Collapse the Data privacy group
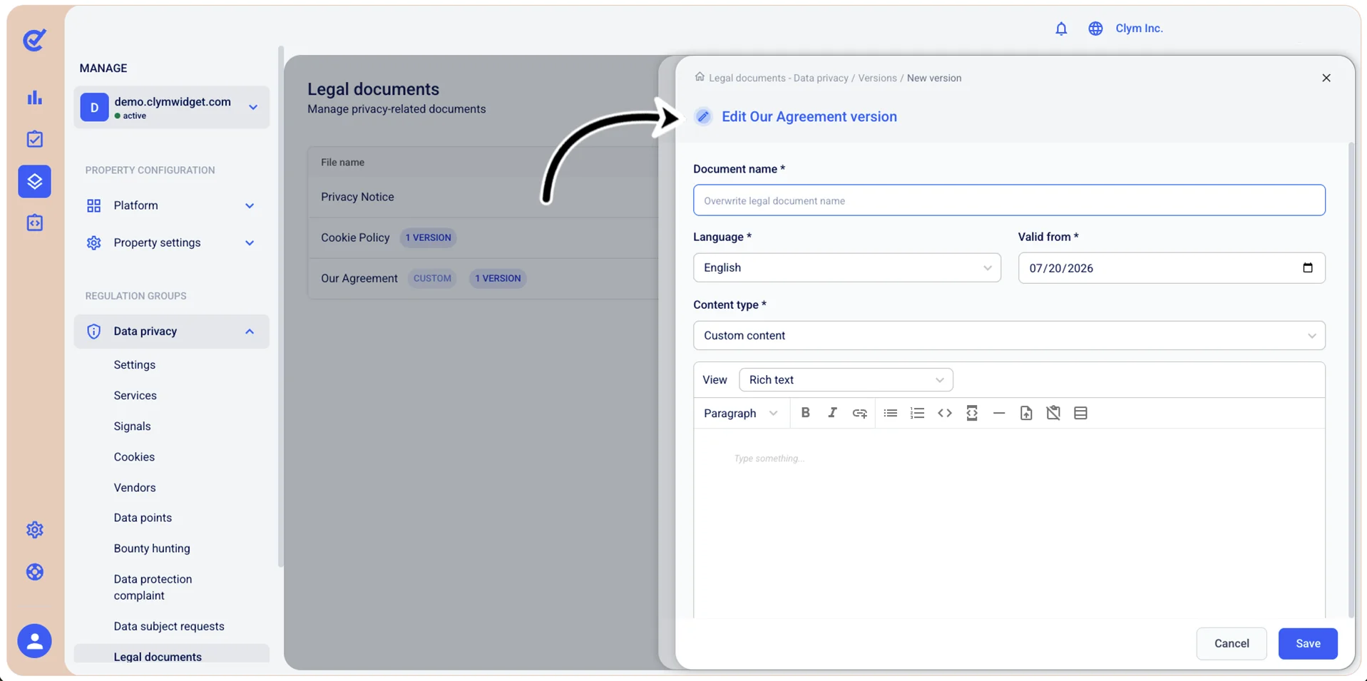The image size is (1367, 681). click(171, 332)
